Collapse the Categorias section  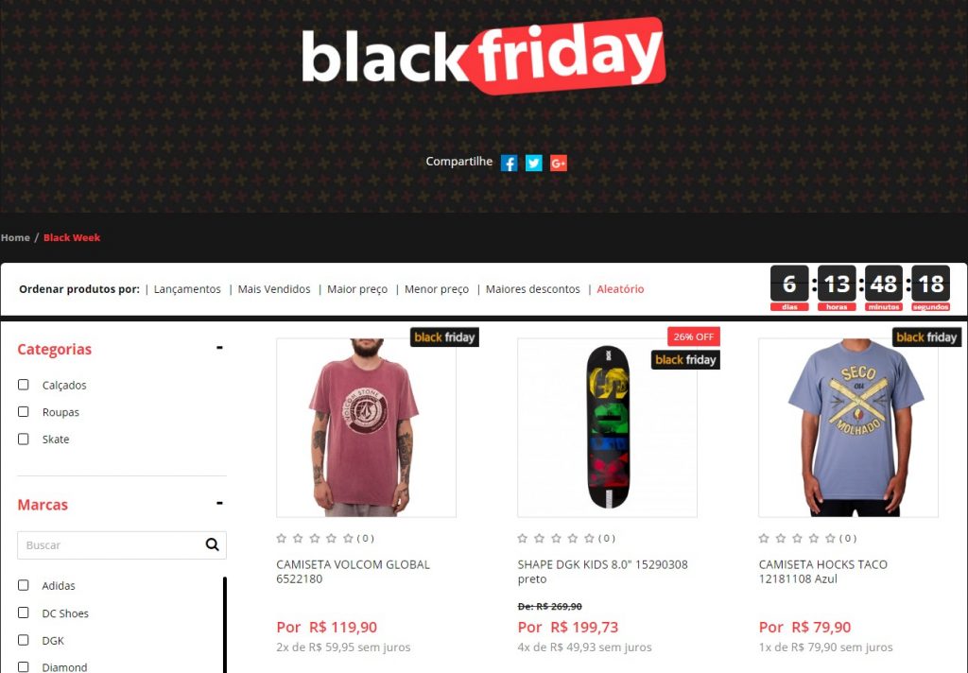pos(219,348)
